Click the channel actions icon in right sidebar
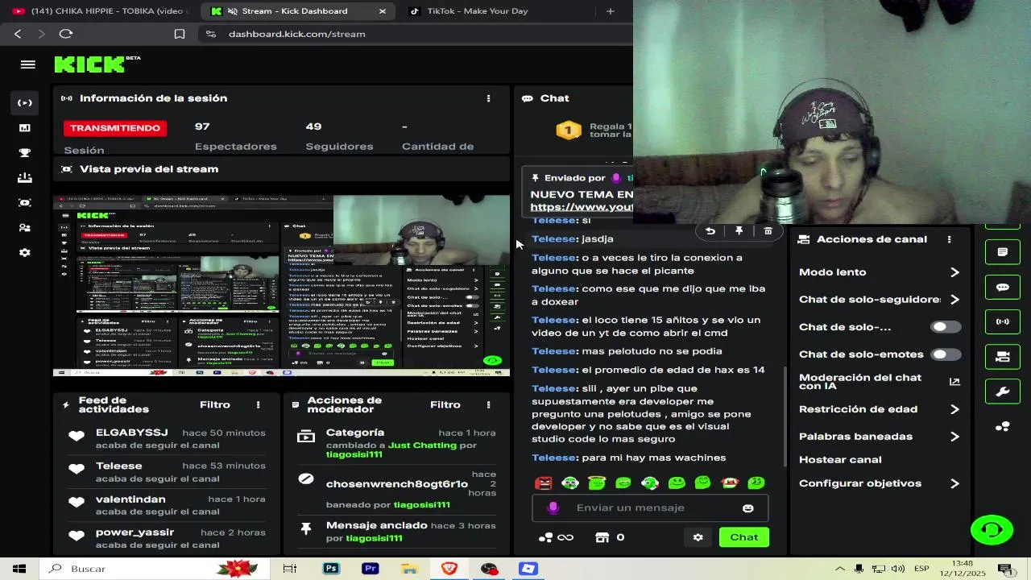1031x580 pixels. tap(1003, 356)
